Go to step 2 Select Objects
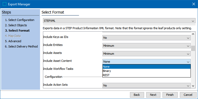 (x=16, y=25)
